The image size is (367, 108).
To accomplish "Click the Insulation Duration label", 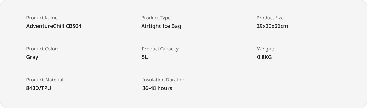I will click(164, 80).
